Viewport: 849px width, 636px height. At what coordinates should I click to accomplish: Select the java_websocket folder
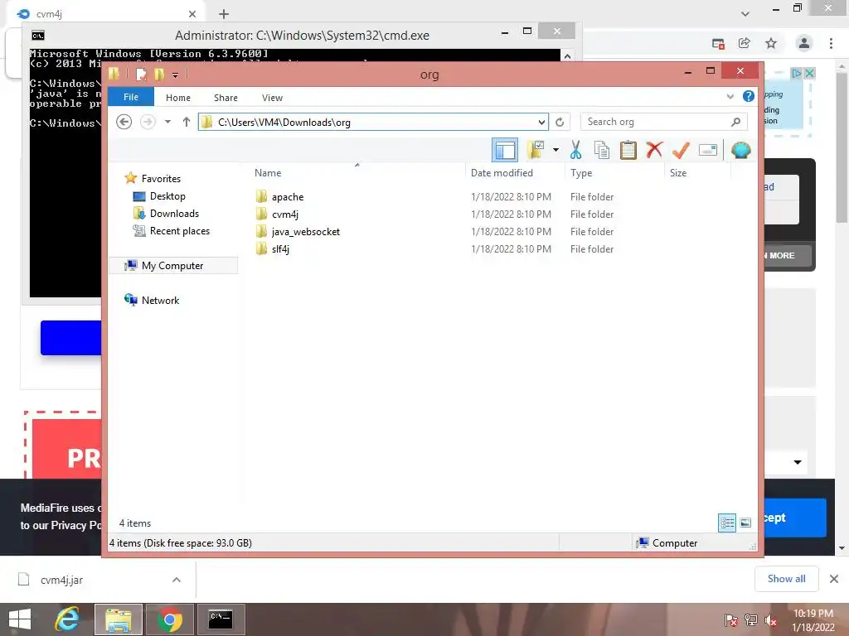pyautogui.click(x=306, y=232)
